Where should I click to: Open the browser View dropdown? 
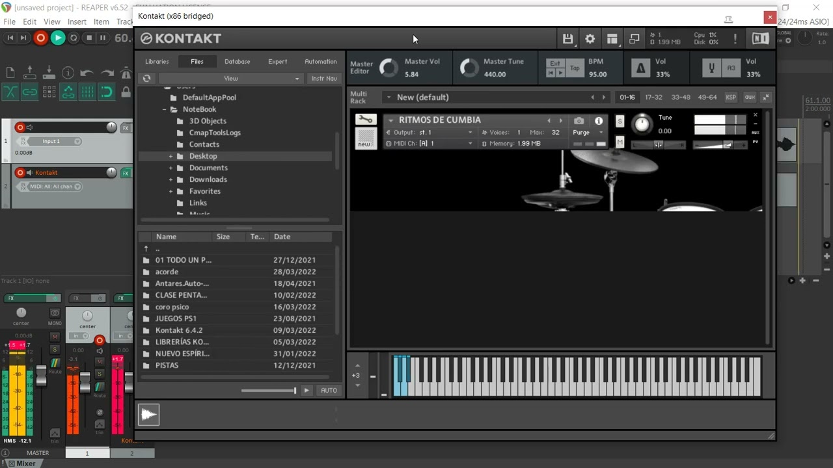click(230, 79)
